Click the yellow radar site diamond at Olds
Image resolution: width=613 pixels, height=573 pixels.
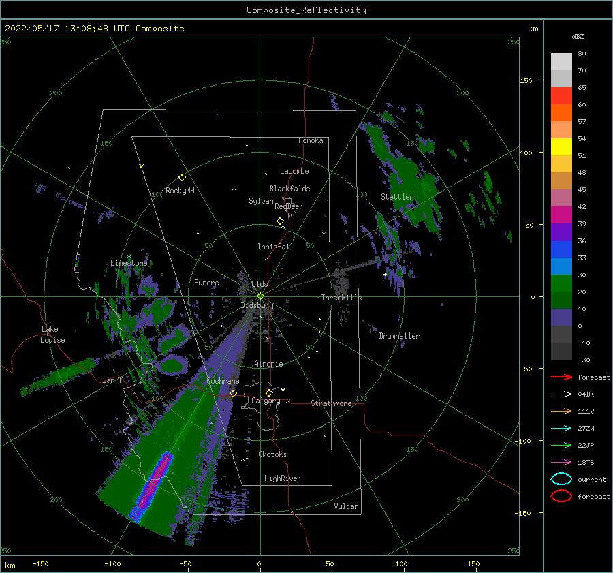(x=260, y=296)
